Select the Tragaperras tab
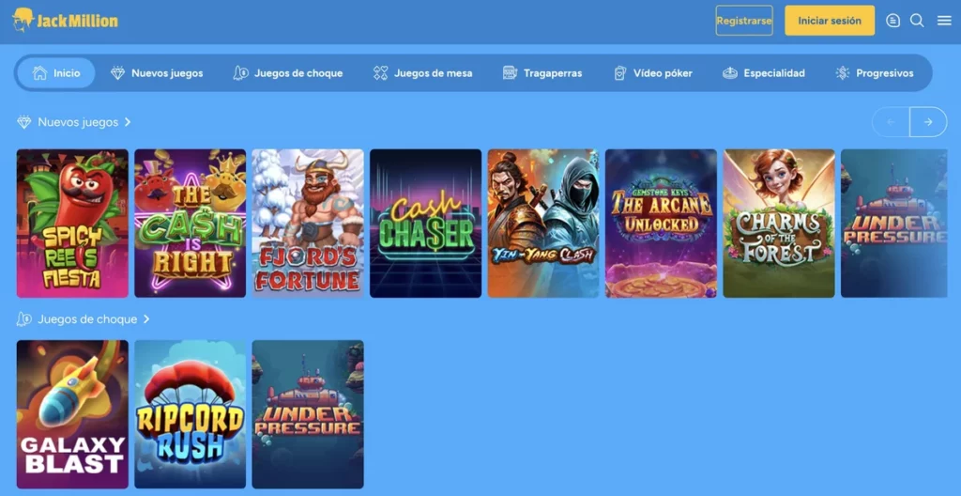The image size is (961, 496). 542,73
